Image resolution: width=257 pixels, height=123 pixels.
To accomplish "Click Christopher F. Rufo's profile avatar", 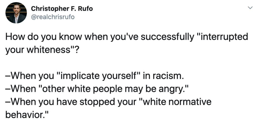I will pos(16,13).
